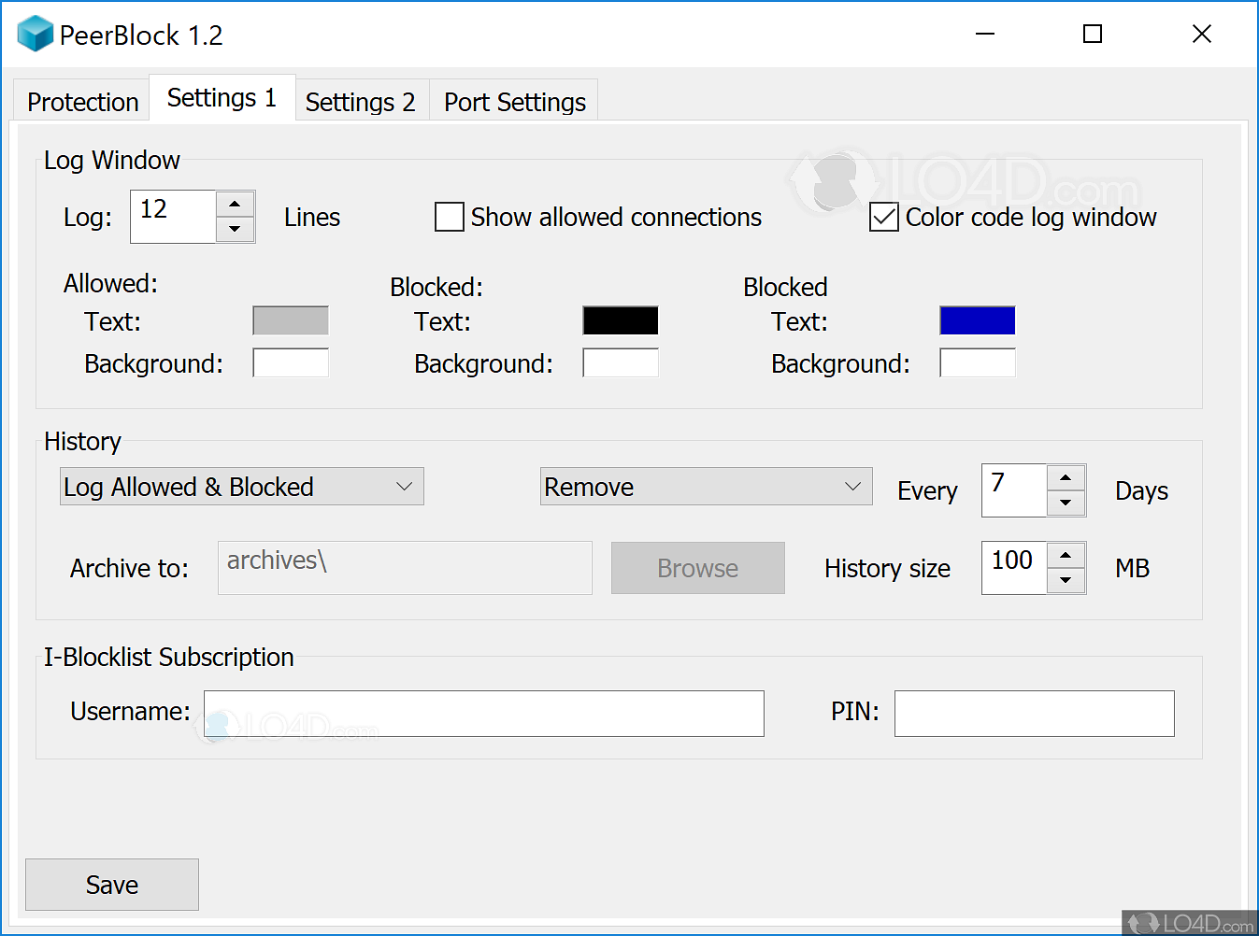Click the I-Blocklist Username field
The height and width of the screenshot is (936, 1259).
click(484, 713)
